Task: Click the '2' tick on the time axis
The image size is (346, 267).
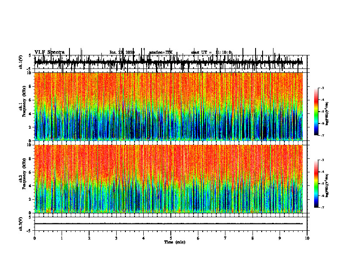Action: (x=89, y=238)
